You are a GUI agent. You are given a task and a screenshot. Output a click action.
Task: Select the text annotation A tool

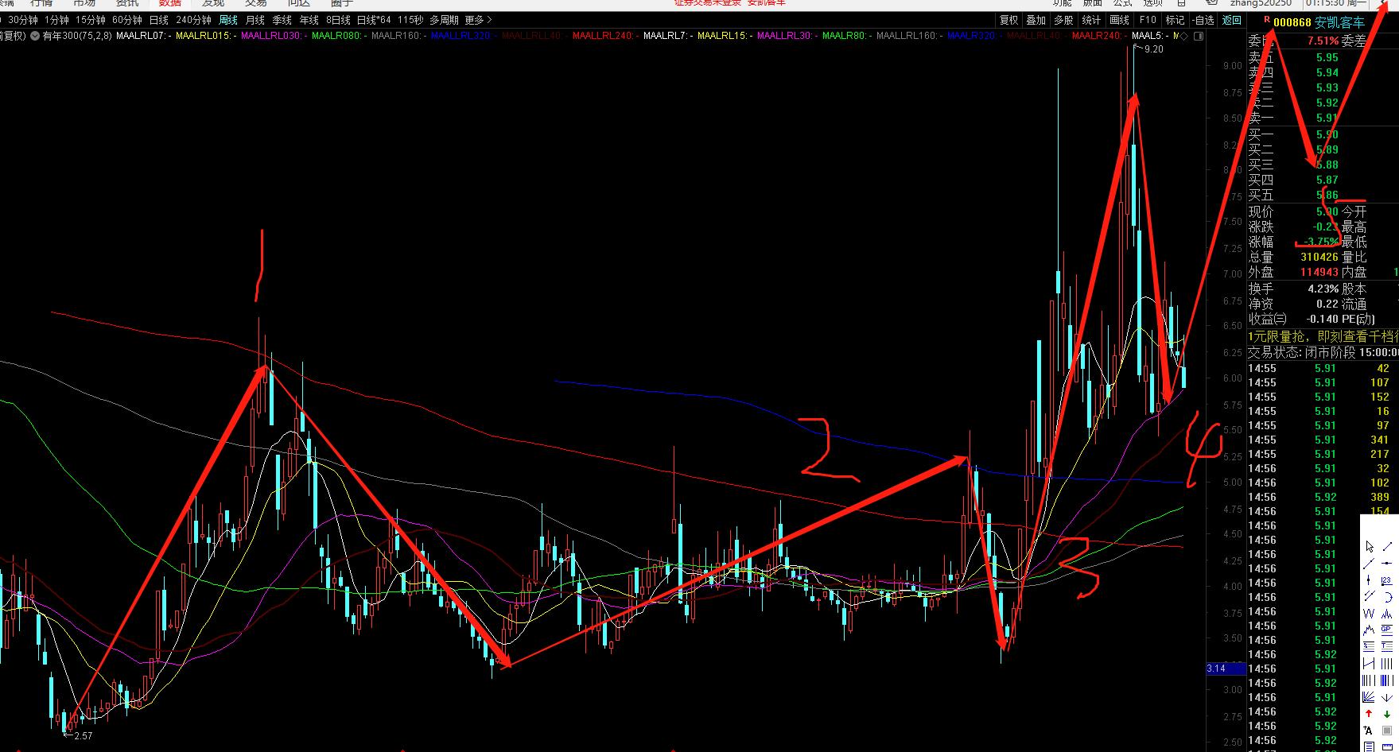pos(1368,731)
